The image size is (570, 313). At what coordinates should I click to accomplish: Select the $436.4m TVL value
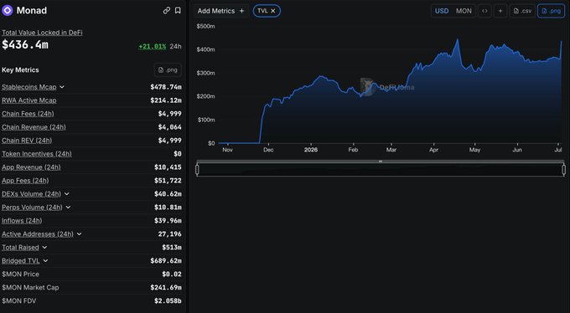pos(25,44)
